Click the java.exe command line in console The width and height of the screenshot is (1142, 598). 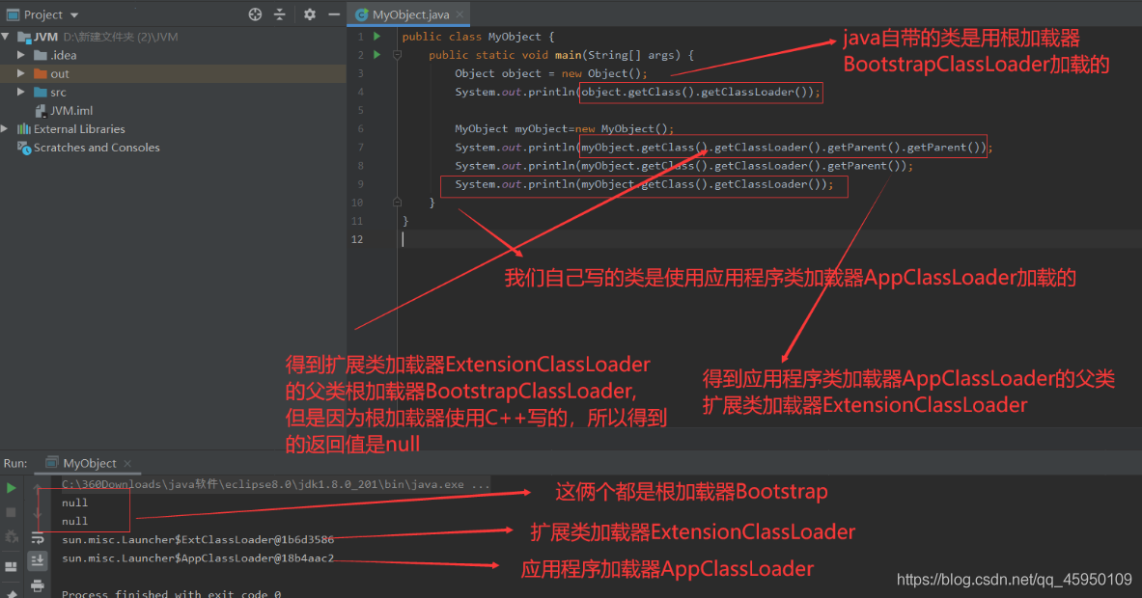(x=276, y=484)
